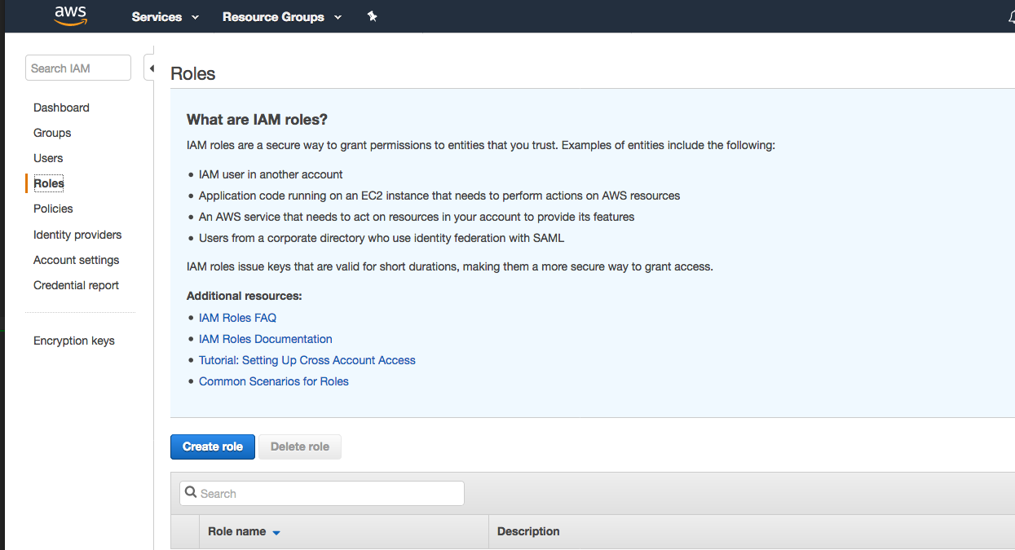1015x550 pixels.
Task: Click the Create role button
Action: click(x=213, y=447)
